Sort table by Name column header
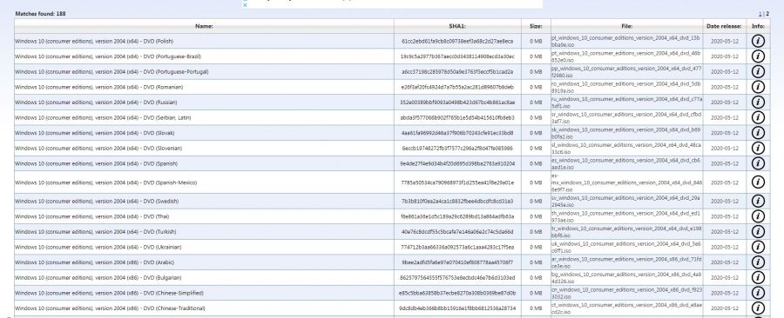Image resolution: width=784 pixels, height=318 pixels. pos(204,26)
